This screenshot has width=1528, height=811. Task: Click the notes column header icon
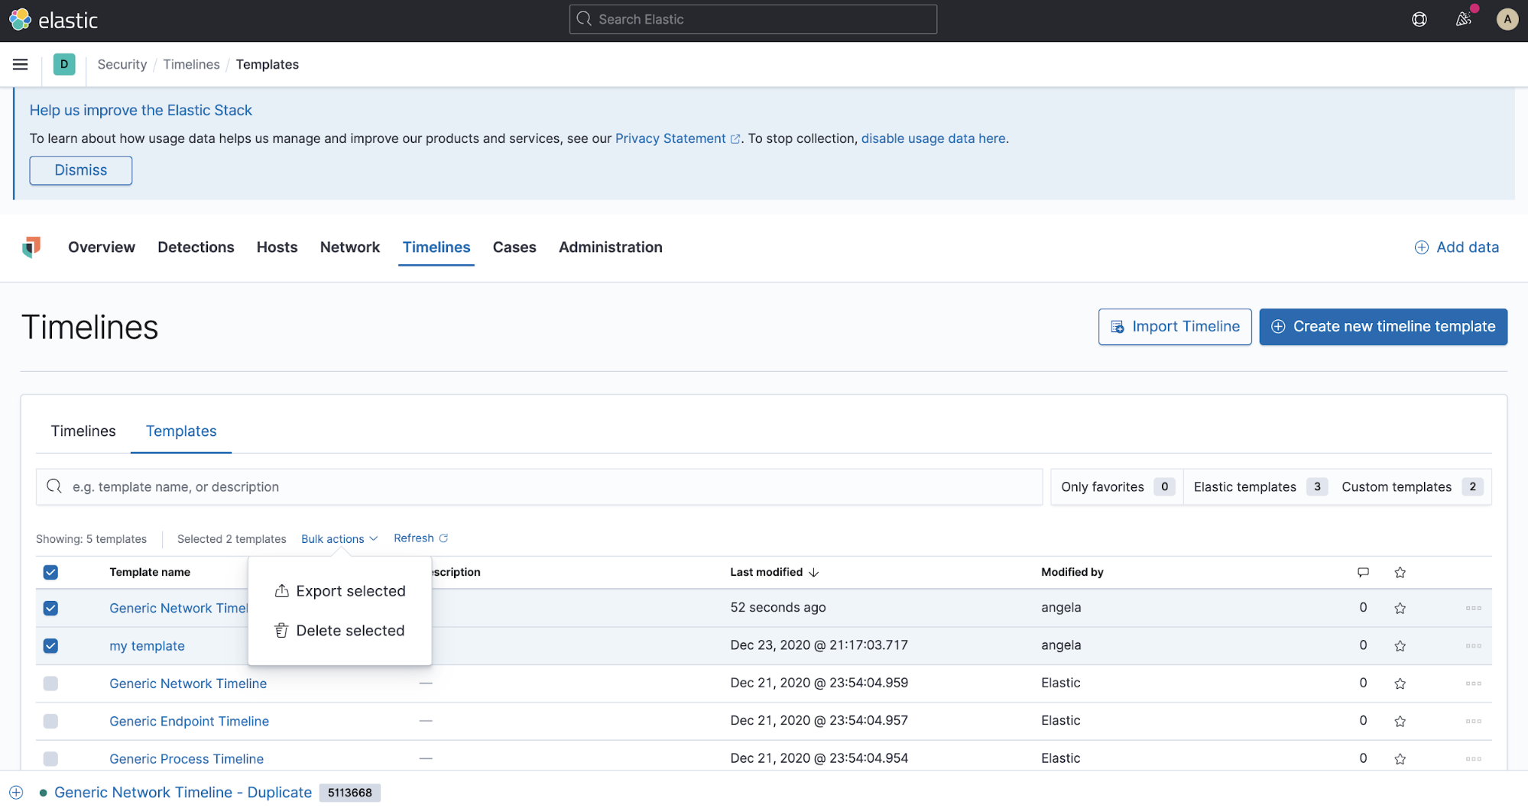point(1363,572)
